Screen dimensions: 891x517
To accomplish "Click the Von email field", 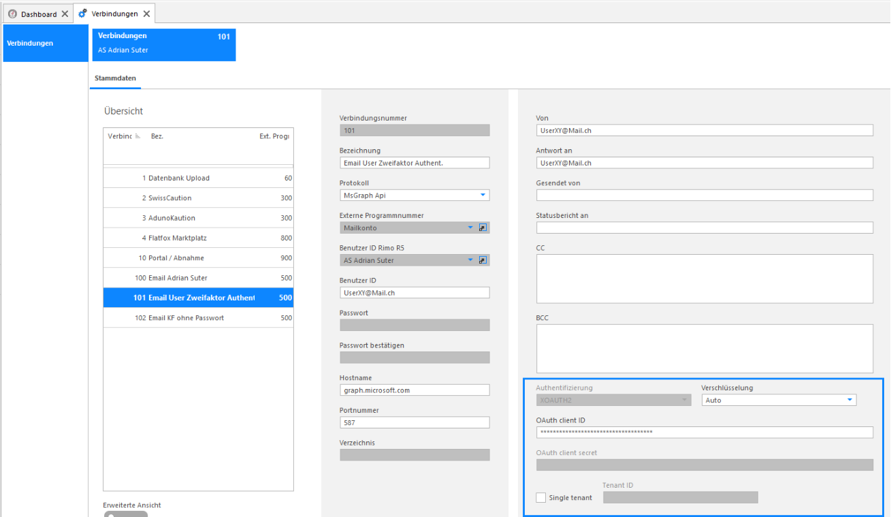I will click(x=704, y=130).
